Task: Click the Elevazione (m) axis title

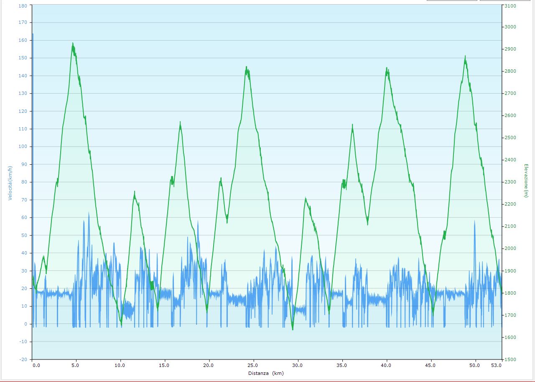Action: click(x=526, y=181)
